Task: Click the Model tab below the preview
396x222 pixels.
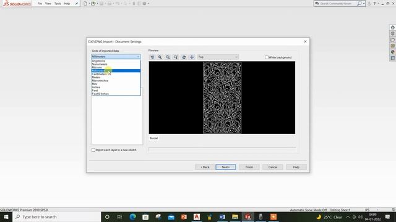Action: pyautogui.click(x=154, y=138)
